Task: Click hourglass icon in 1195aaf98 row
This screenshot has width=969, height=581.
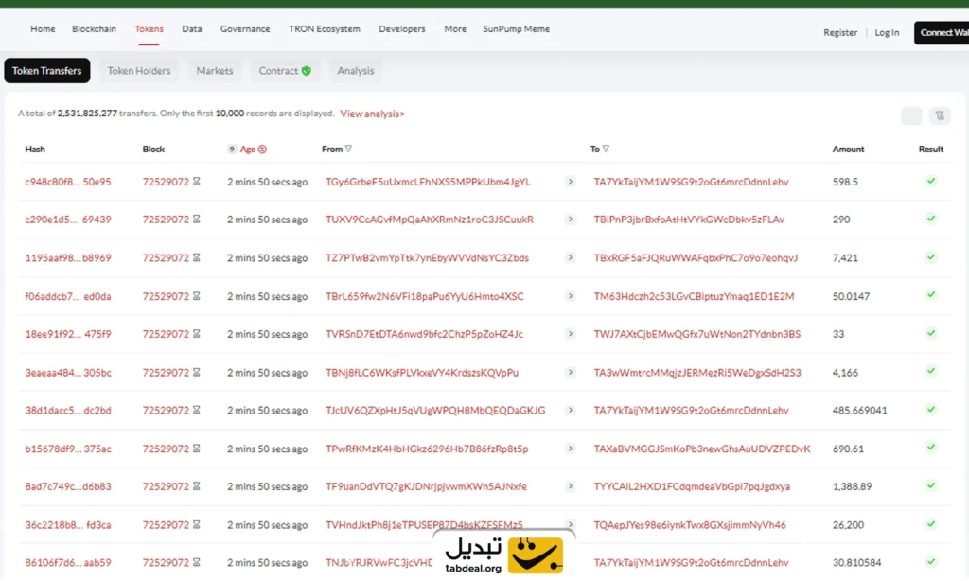Action: pos(197,257)
